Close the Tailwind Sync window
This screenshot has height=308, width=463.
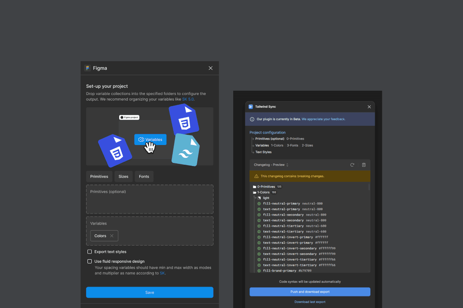[x=369, y=107]
